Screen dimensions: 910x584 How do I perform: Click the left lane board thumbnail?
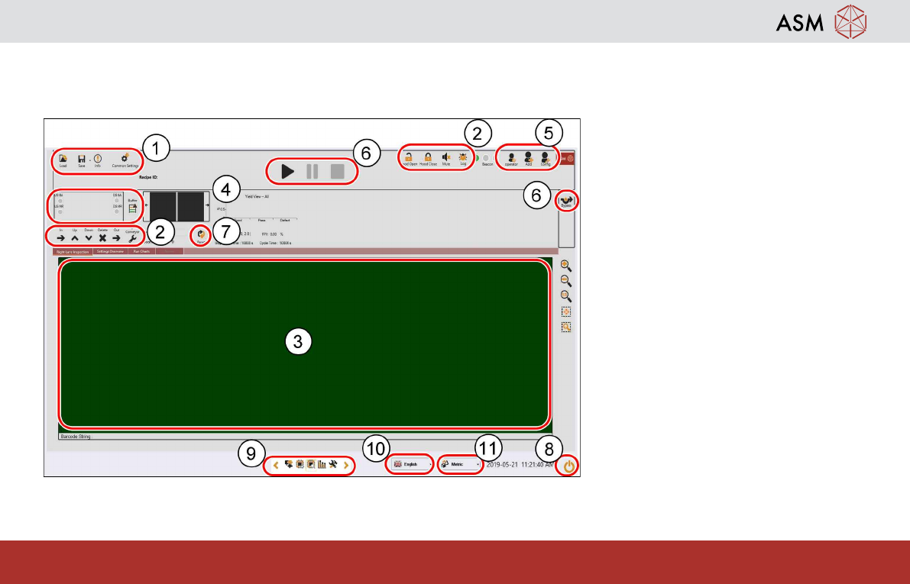click(163, 206)
